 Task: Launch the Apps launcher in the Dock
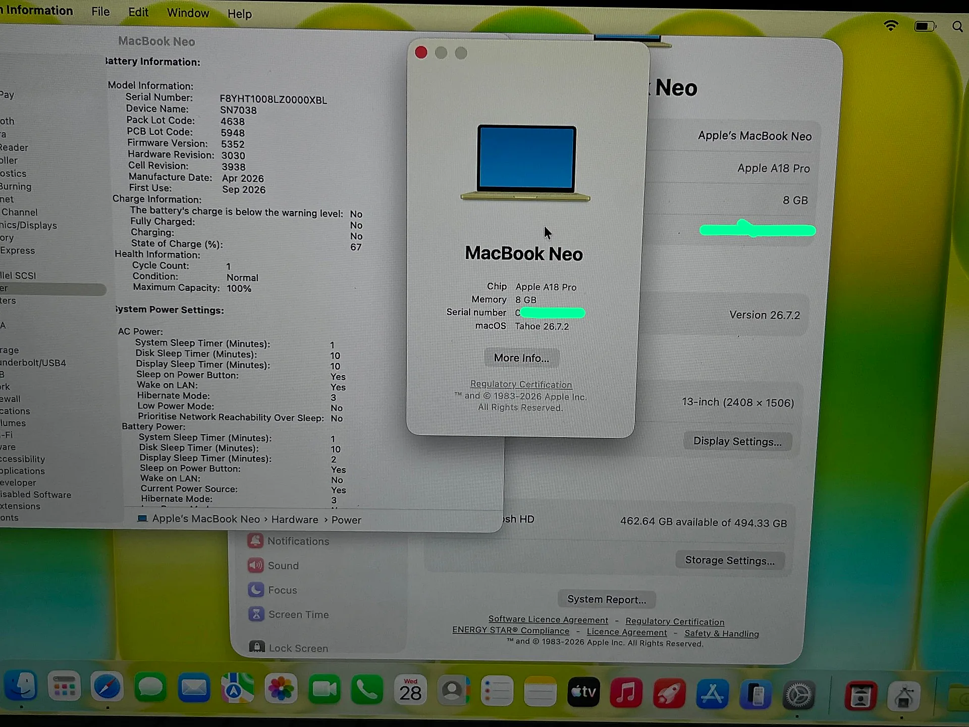point(64,687)
